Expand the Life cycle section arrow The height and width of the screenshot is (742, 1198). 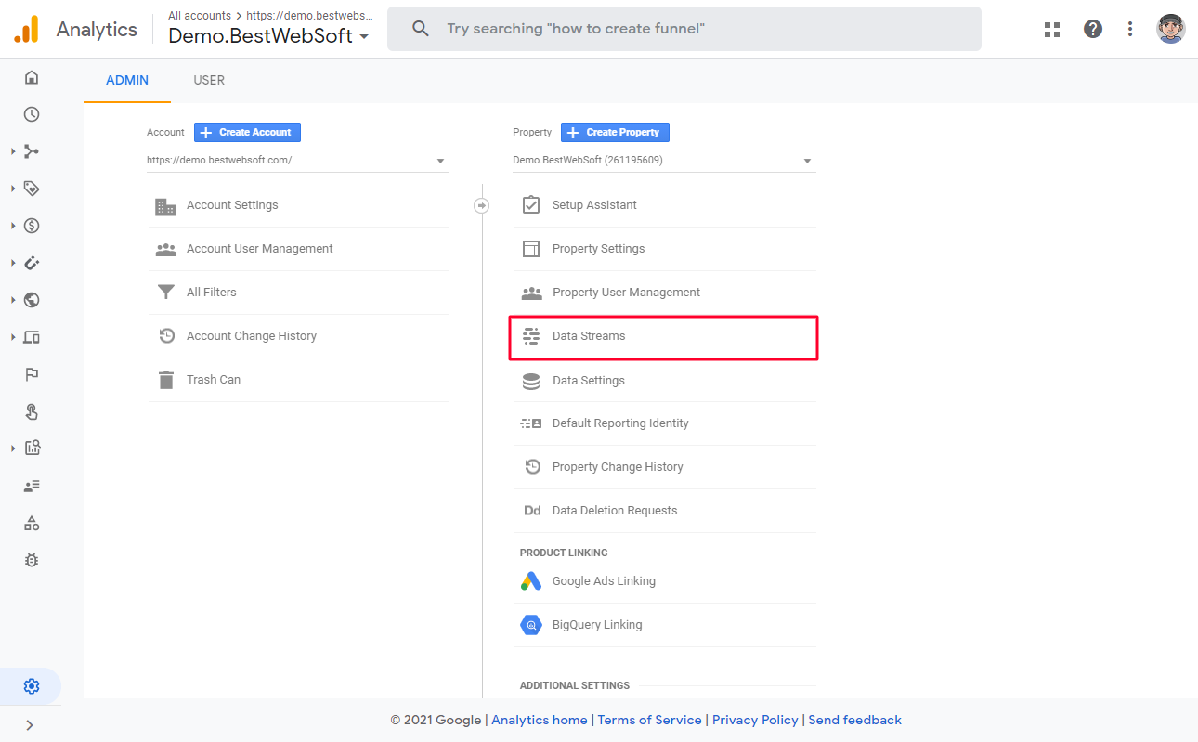click(x=13, y=151)
